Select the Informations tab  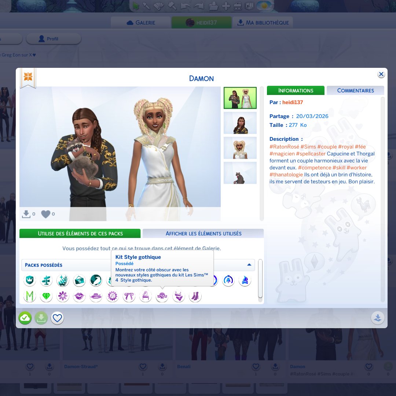296,91
